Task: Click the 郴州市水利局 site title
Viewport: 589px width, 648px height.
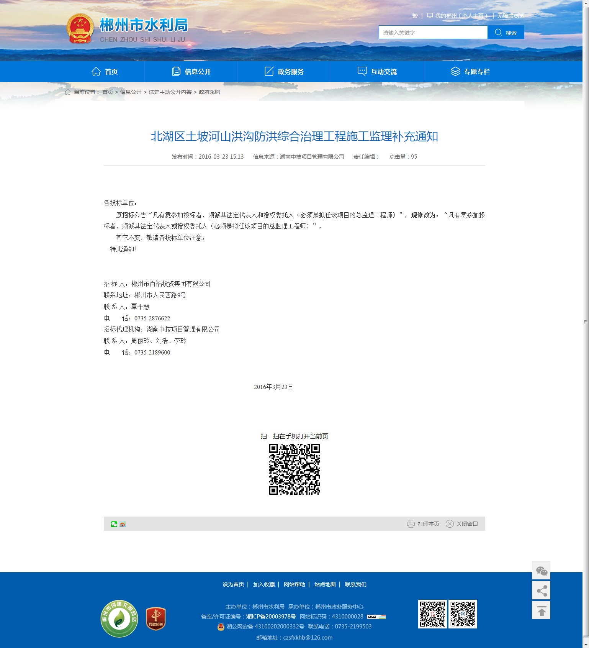Action: point(144,25)
